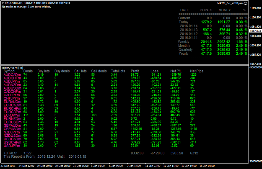The width and height of the screenshot is (262, 169).
Task: Select the CADCHFm symbol row
Action: point(100,92)
